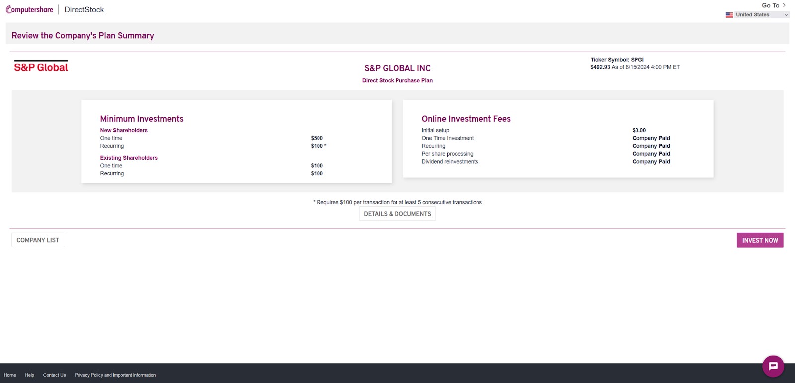Screen dimensions: 795x383
Task: Click the Minimum Investments heading
Action: click(x=142, y=119)
